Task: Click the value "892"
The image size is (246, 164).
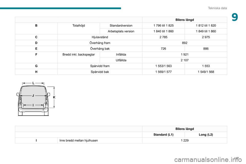Action: pos(185,43)
